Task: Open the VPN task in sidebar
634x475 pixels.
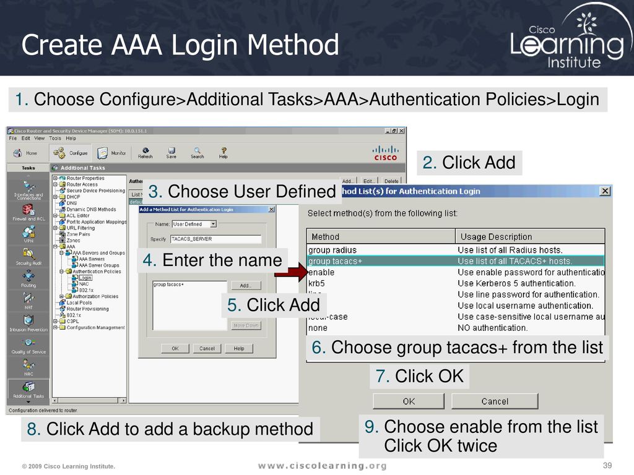Action: pyautogui.click(x=28, y=234)
